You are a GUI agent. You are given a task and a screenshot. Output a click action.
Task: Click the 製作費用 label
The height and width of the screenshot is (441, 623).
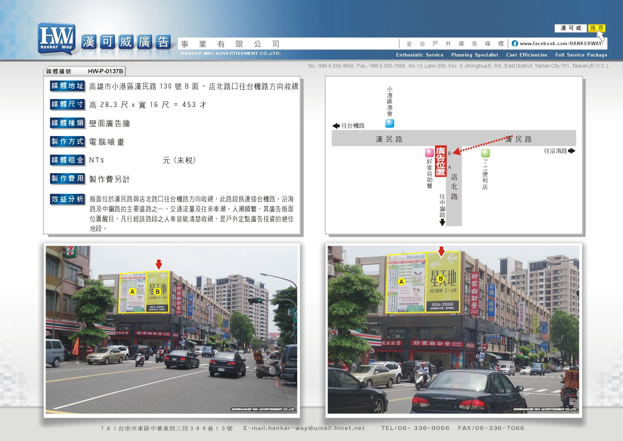click(67, 179)
